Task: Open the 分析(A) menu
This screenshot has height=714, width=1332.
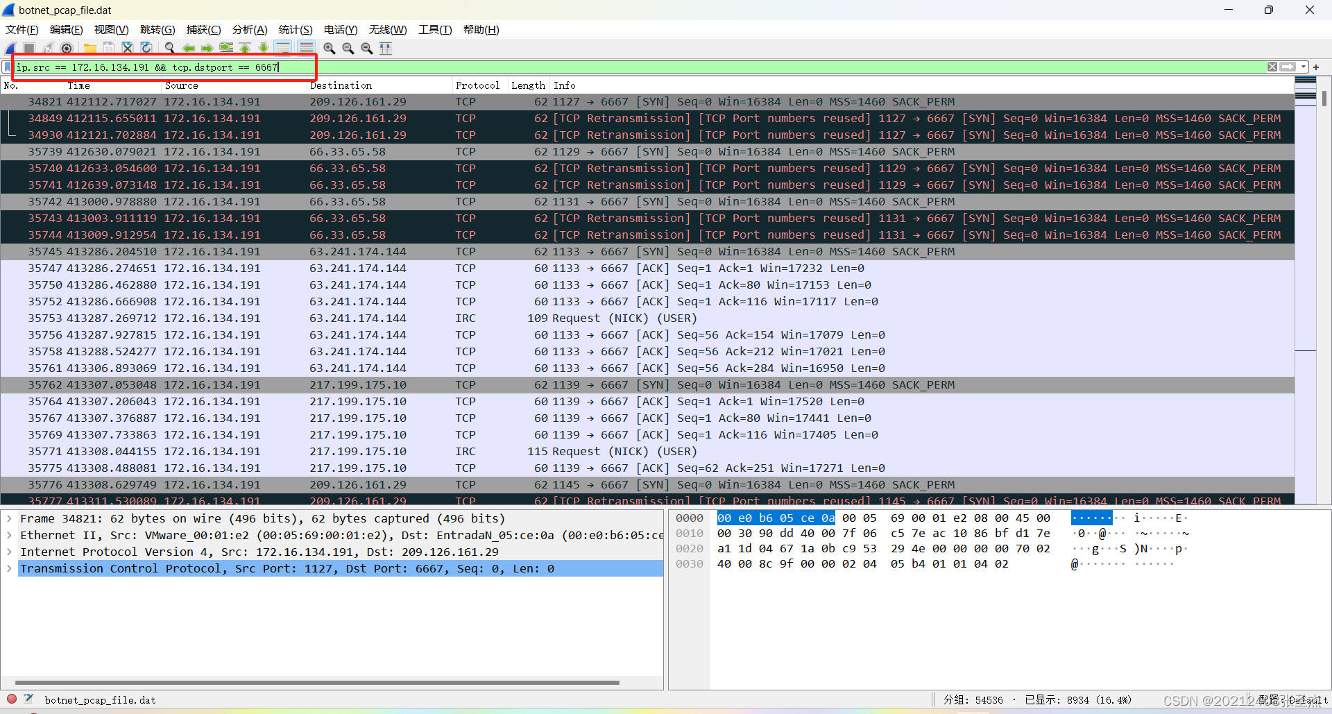Action: click(x=250, y=30)
